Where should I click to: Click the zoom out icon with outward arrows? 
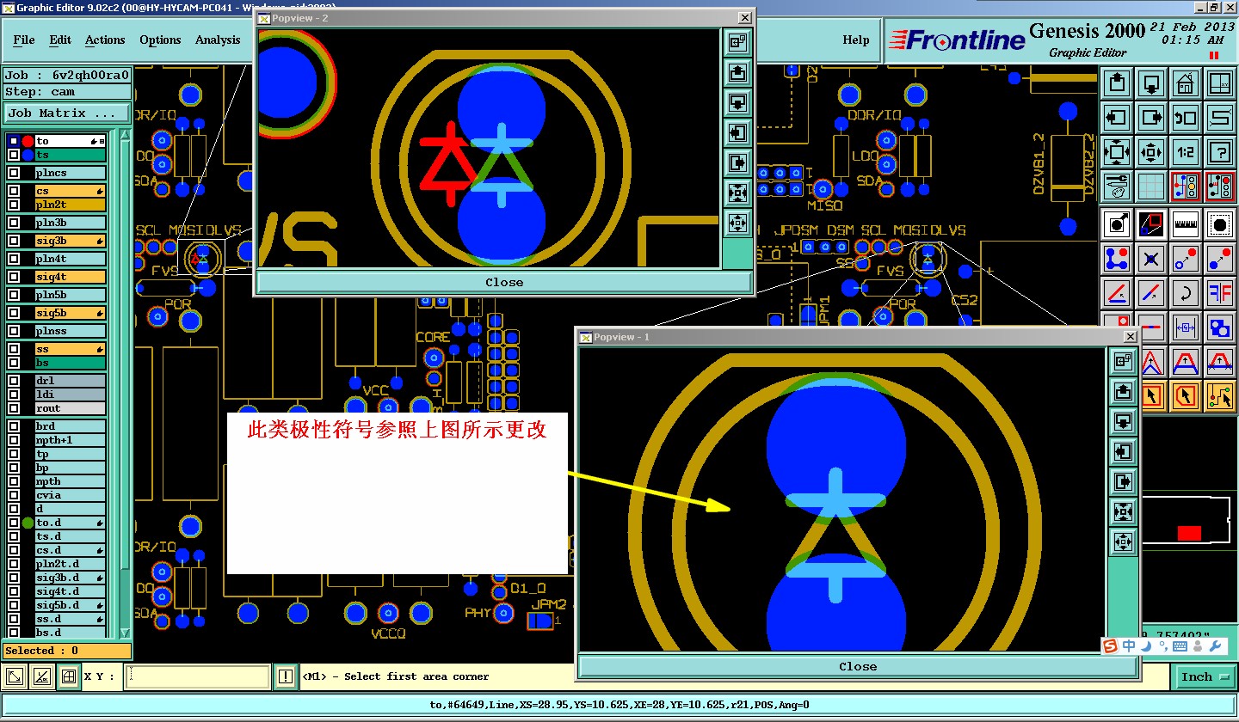(x=1151, y=152)
